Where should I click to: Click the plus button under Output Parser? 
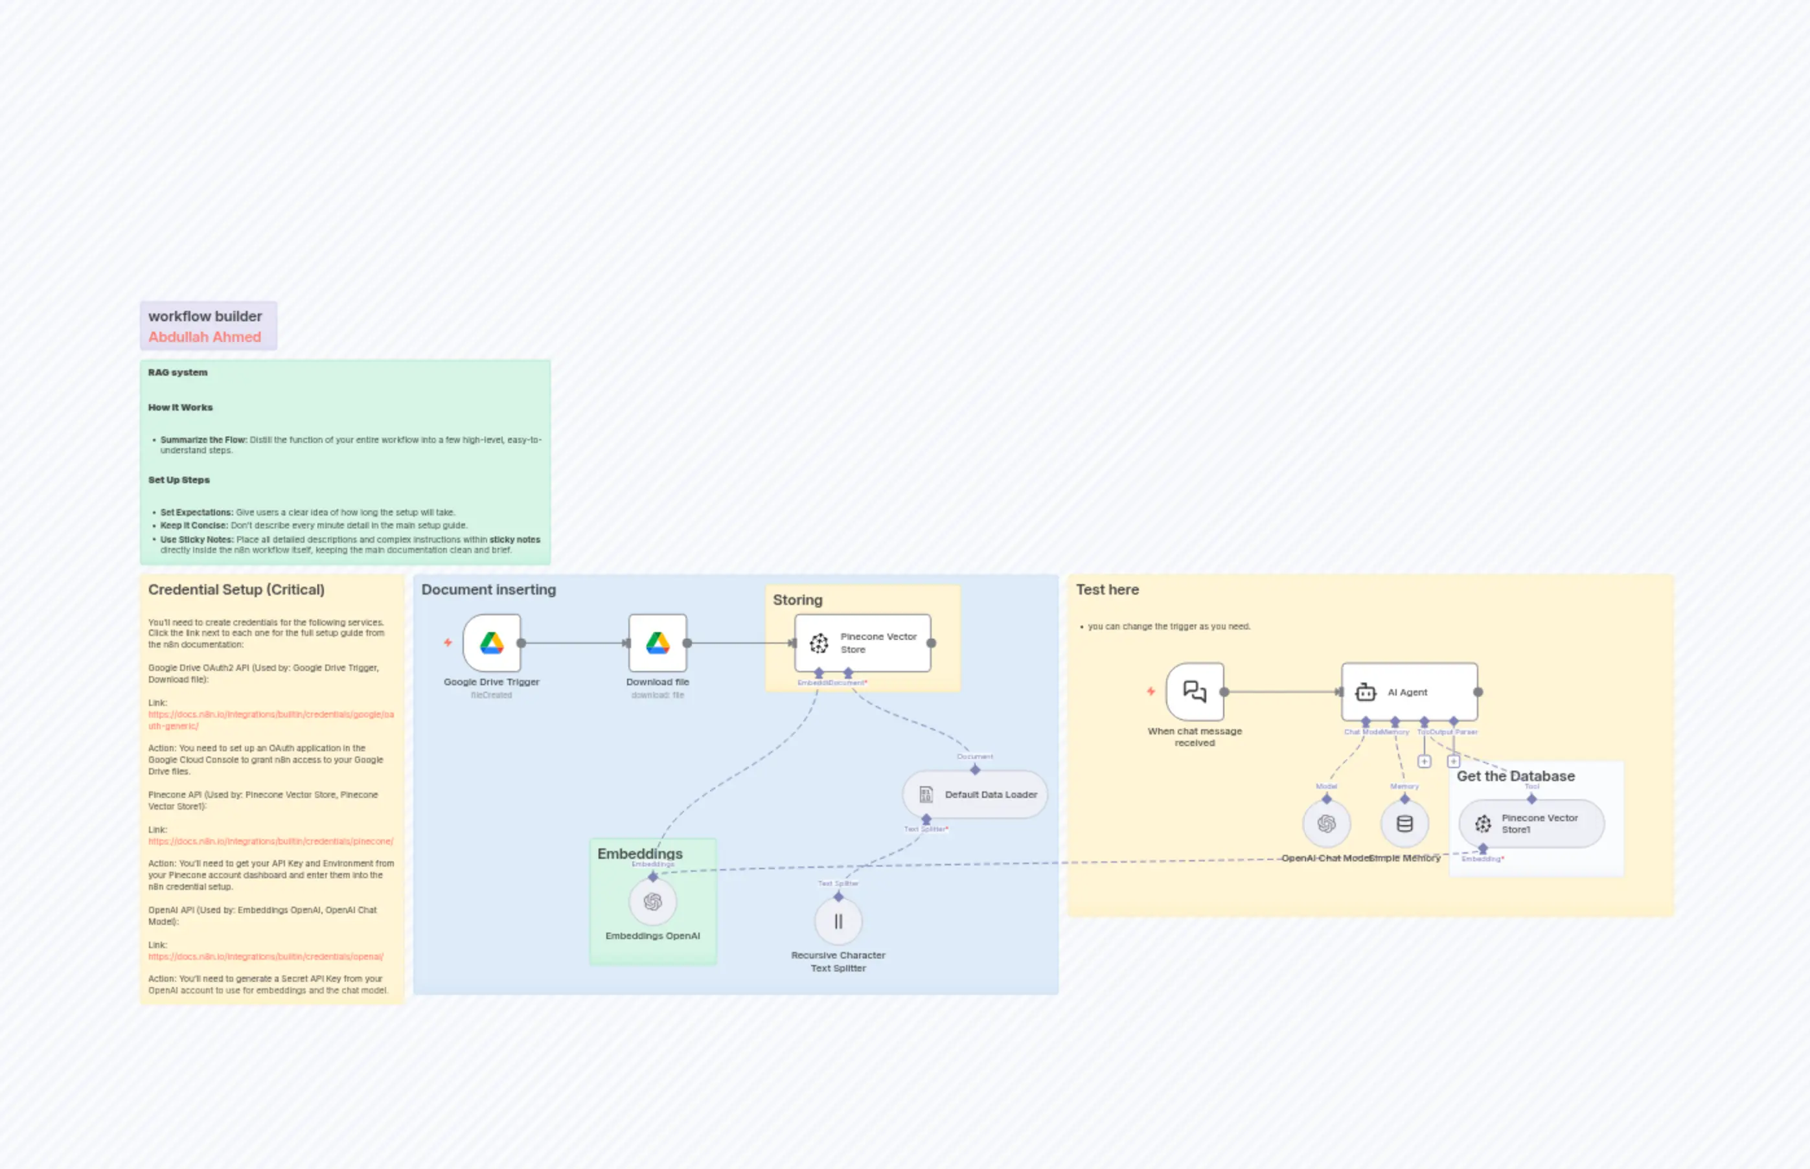point(1454,762)
